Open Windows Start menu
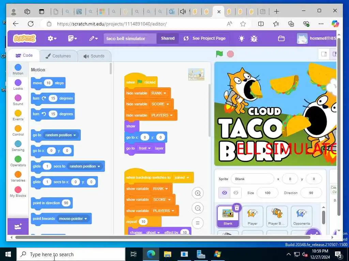This screenshot has width=349, height=261. coord(8,254)
